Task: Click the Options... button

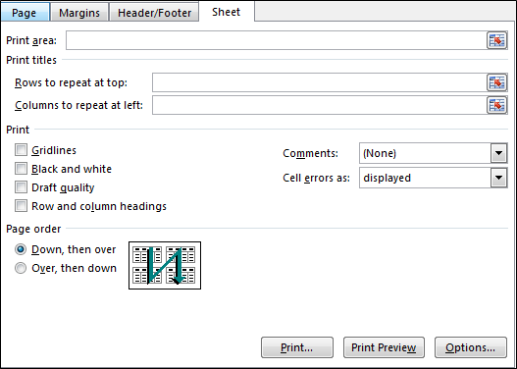Action: click(471, 347)
